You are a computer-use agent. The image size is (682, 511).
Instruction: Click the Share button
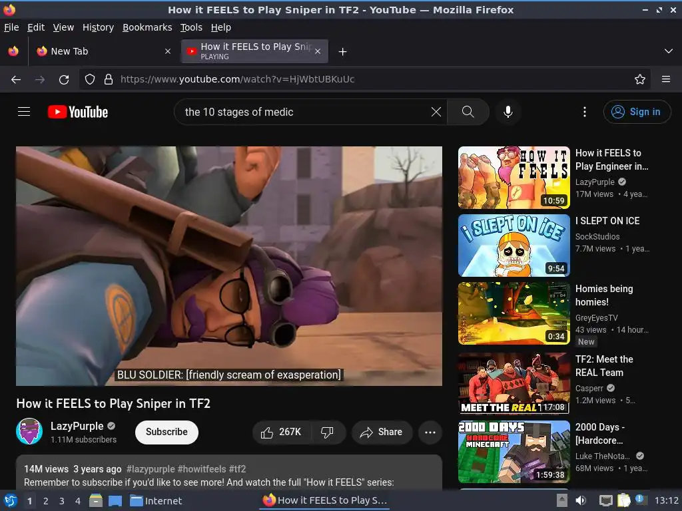click(382, 432)
